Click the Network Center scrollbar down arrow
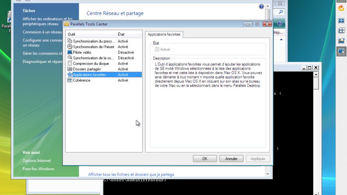Screen dimensions: 347x195 [267, 174]
